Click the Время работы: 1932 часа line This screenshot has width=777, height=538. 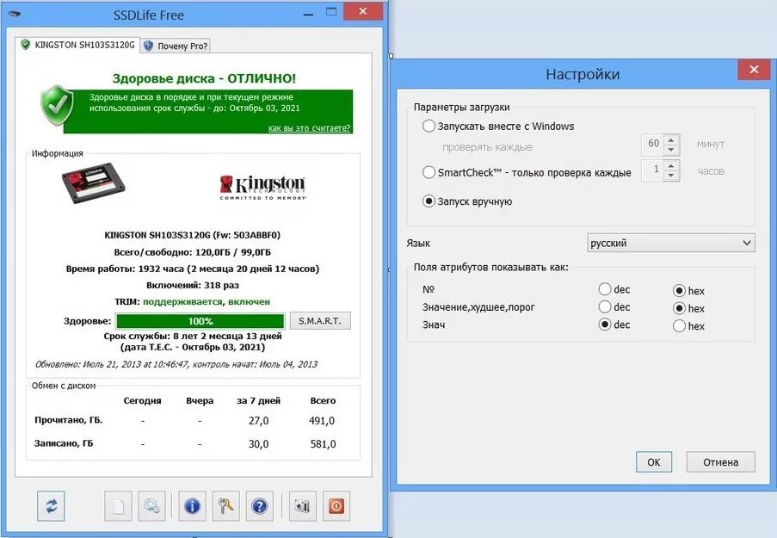[193, 269]
